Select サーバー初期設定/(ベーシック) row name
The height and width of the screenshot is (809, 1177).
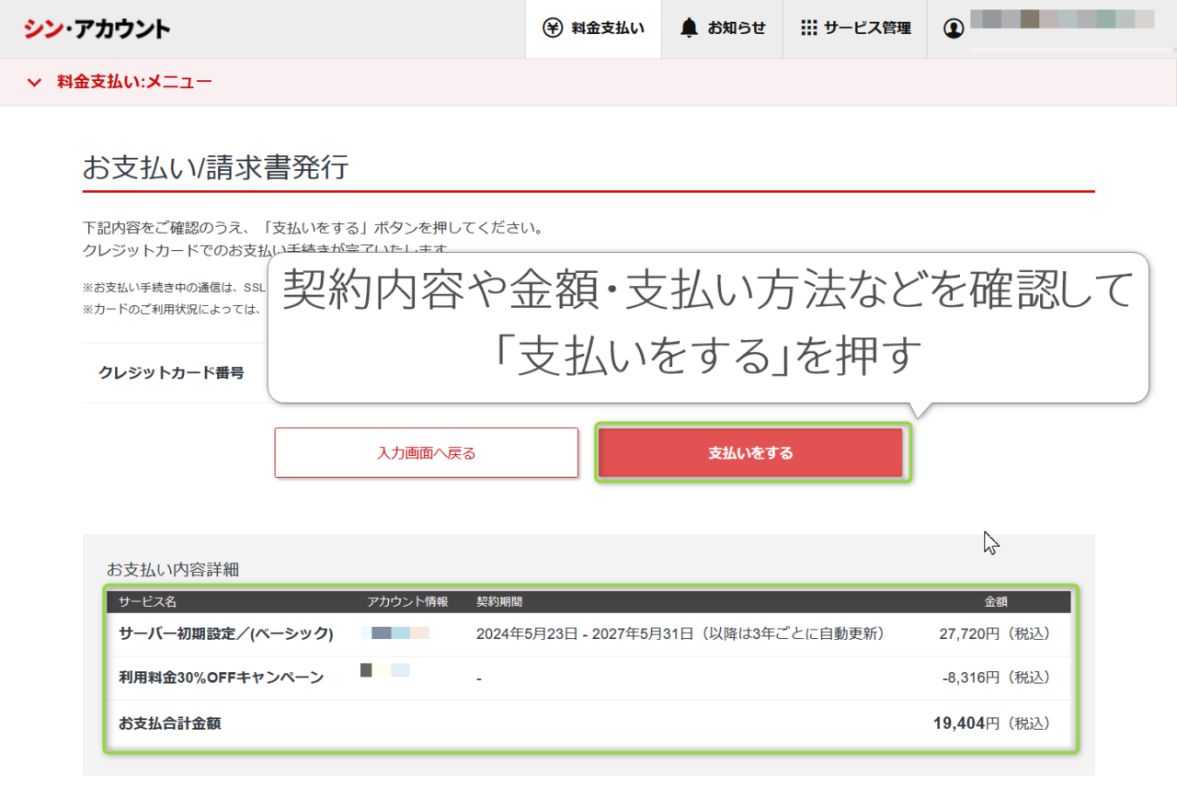click(x=226, y=633)
